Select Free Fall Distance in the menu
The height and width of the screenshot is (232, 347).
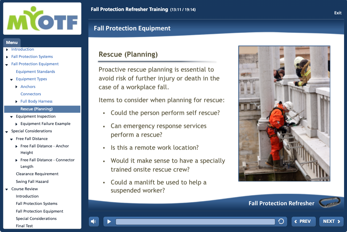pos(32,139)
